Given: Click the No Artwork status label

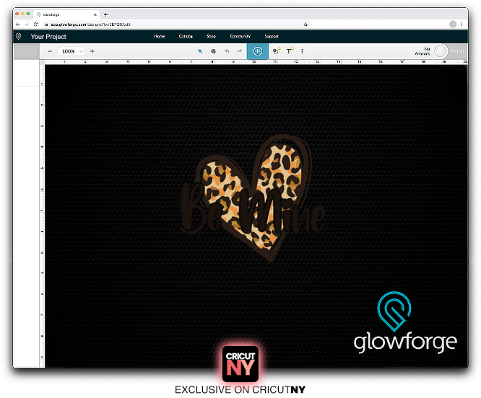Looking at the screenshot, I should 422,51.
